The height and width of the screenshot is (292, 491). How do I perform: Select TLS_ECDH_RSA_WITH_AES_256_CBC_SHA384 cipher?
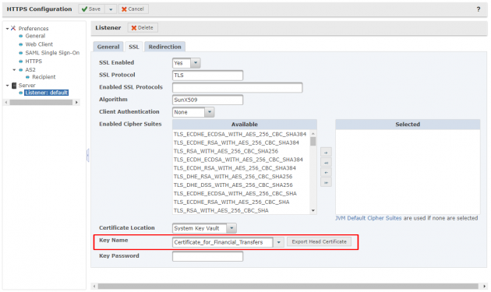(235, 168)
